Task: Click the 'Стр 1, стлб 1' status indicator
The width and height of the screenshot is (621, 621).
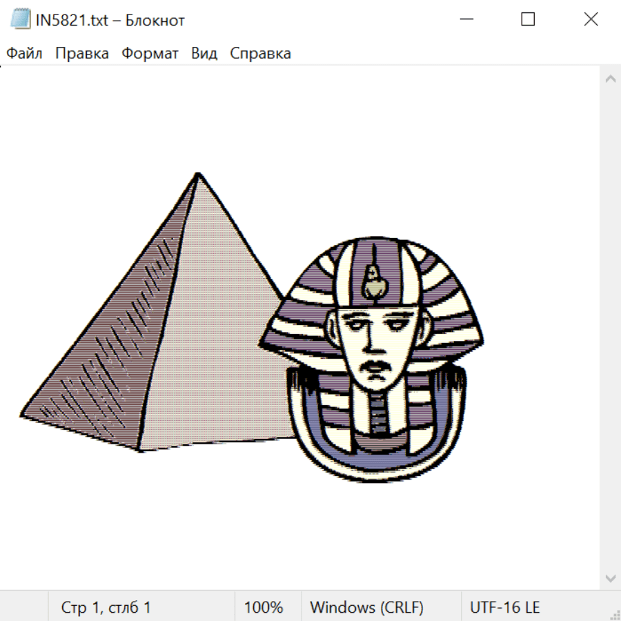Action: 106,607
